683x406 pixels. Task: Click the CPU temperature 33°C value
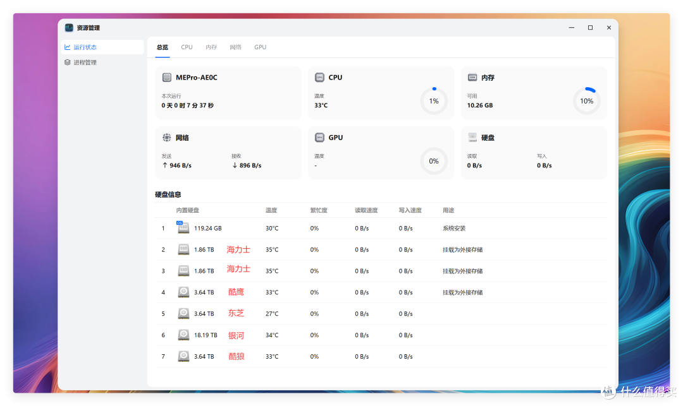(x=321, y=105)
